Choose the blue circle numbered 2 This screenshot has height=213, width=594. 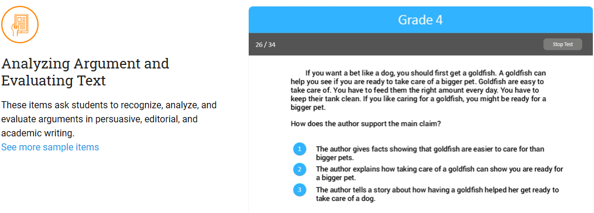tap(299, 170)
